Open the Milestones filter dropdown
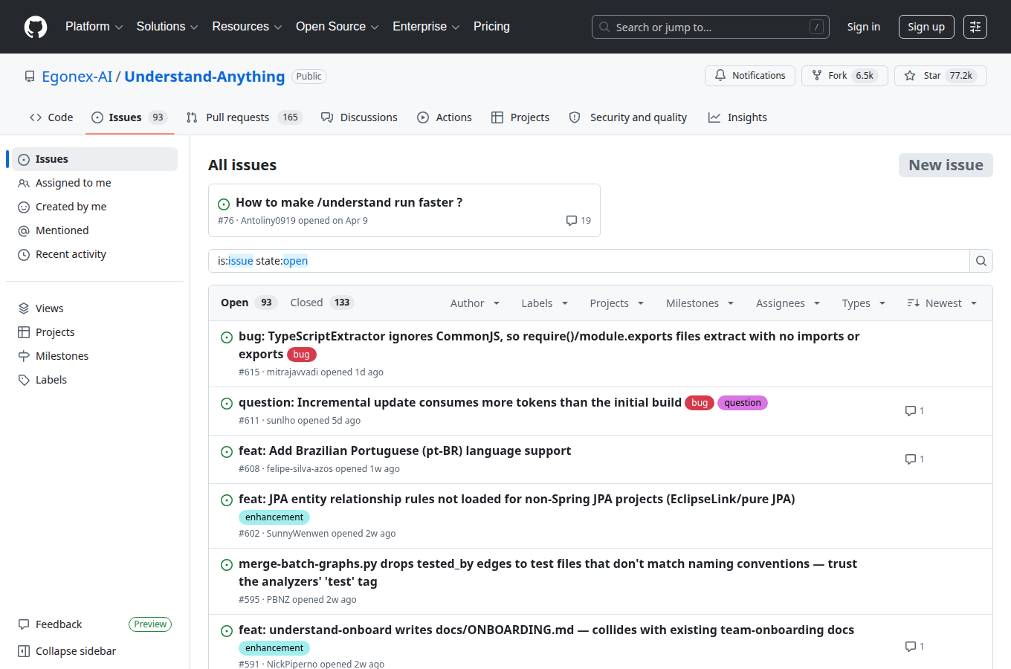 click(700, 303)
